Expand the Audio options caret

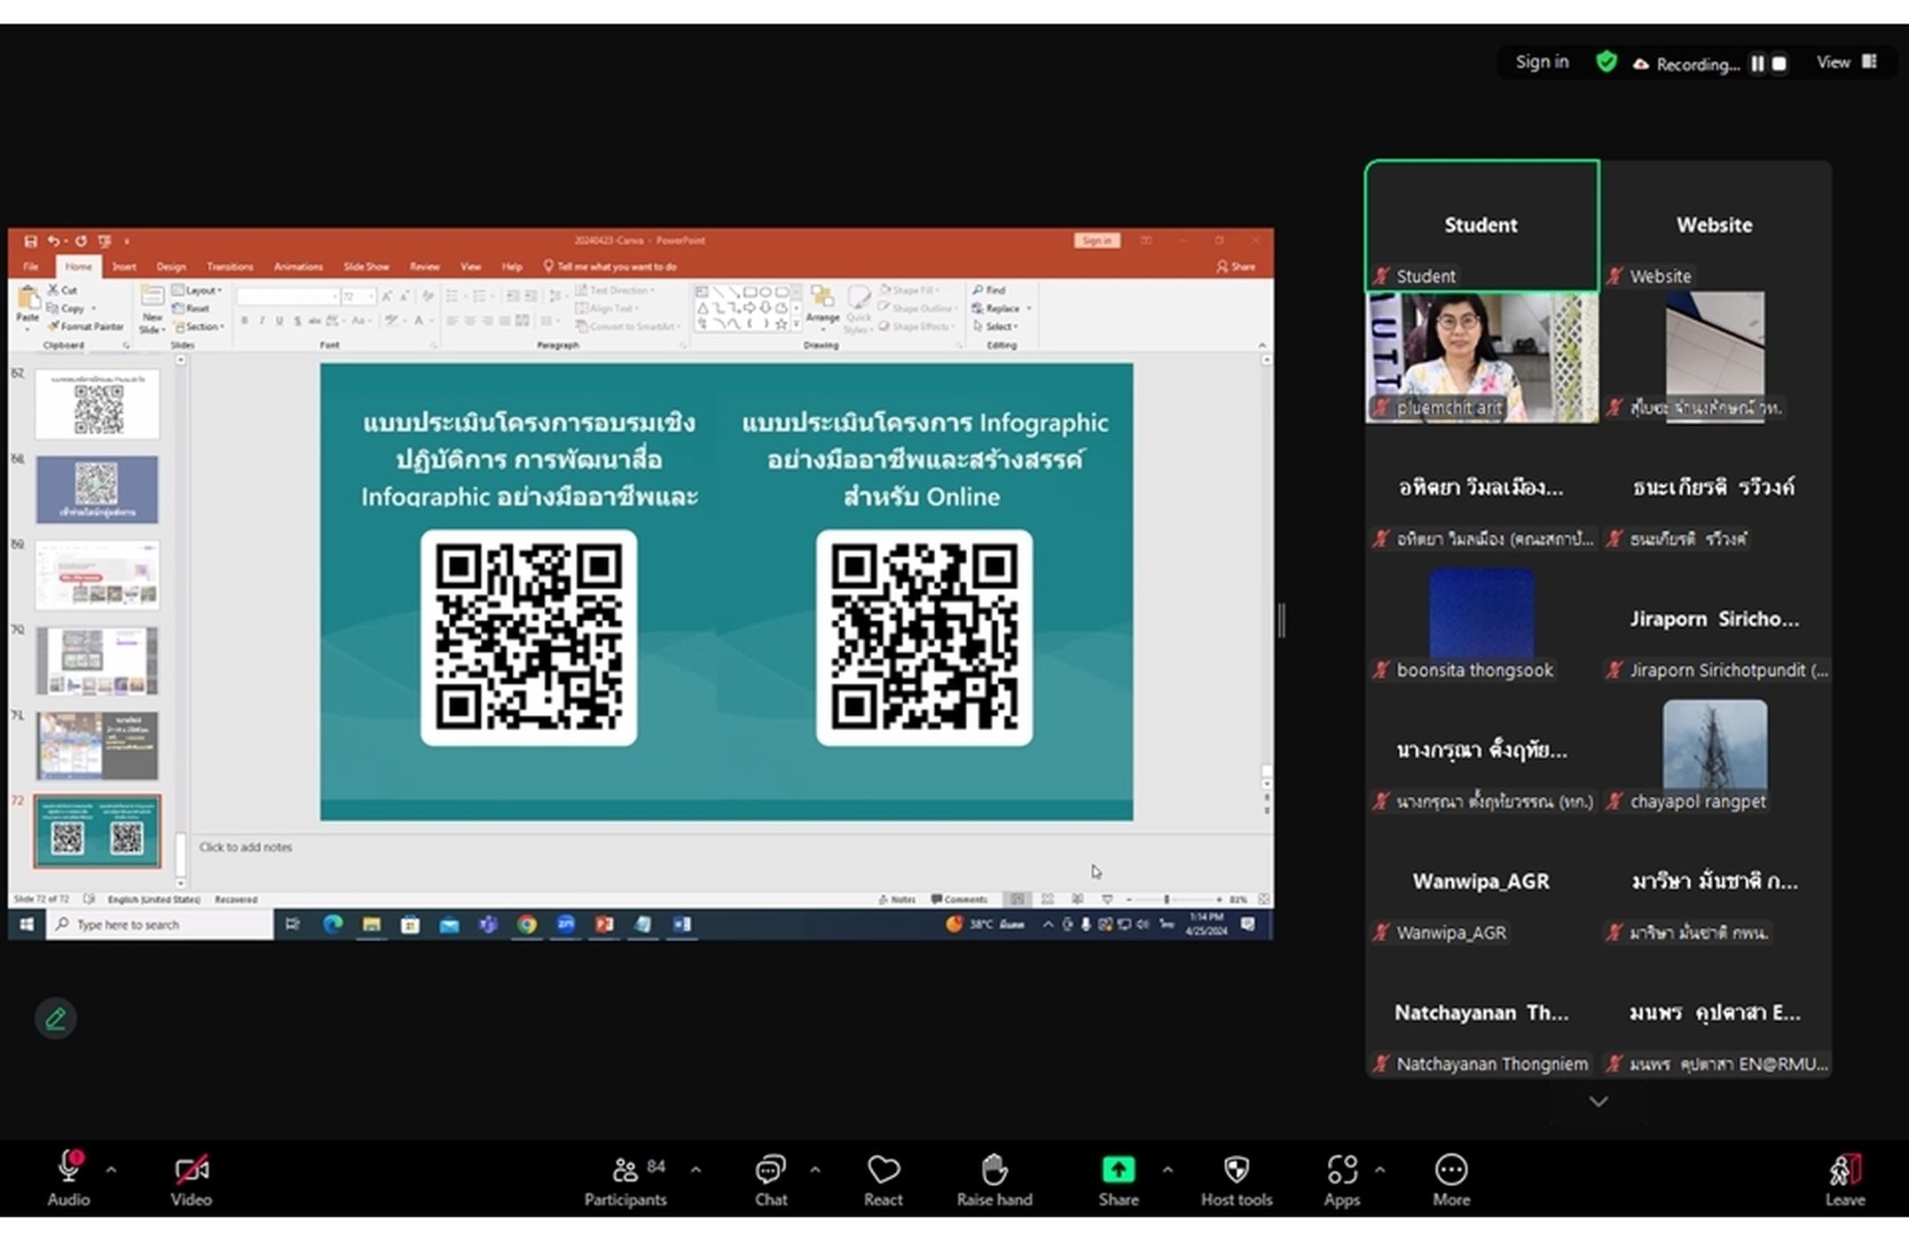111,1170
